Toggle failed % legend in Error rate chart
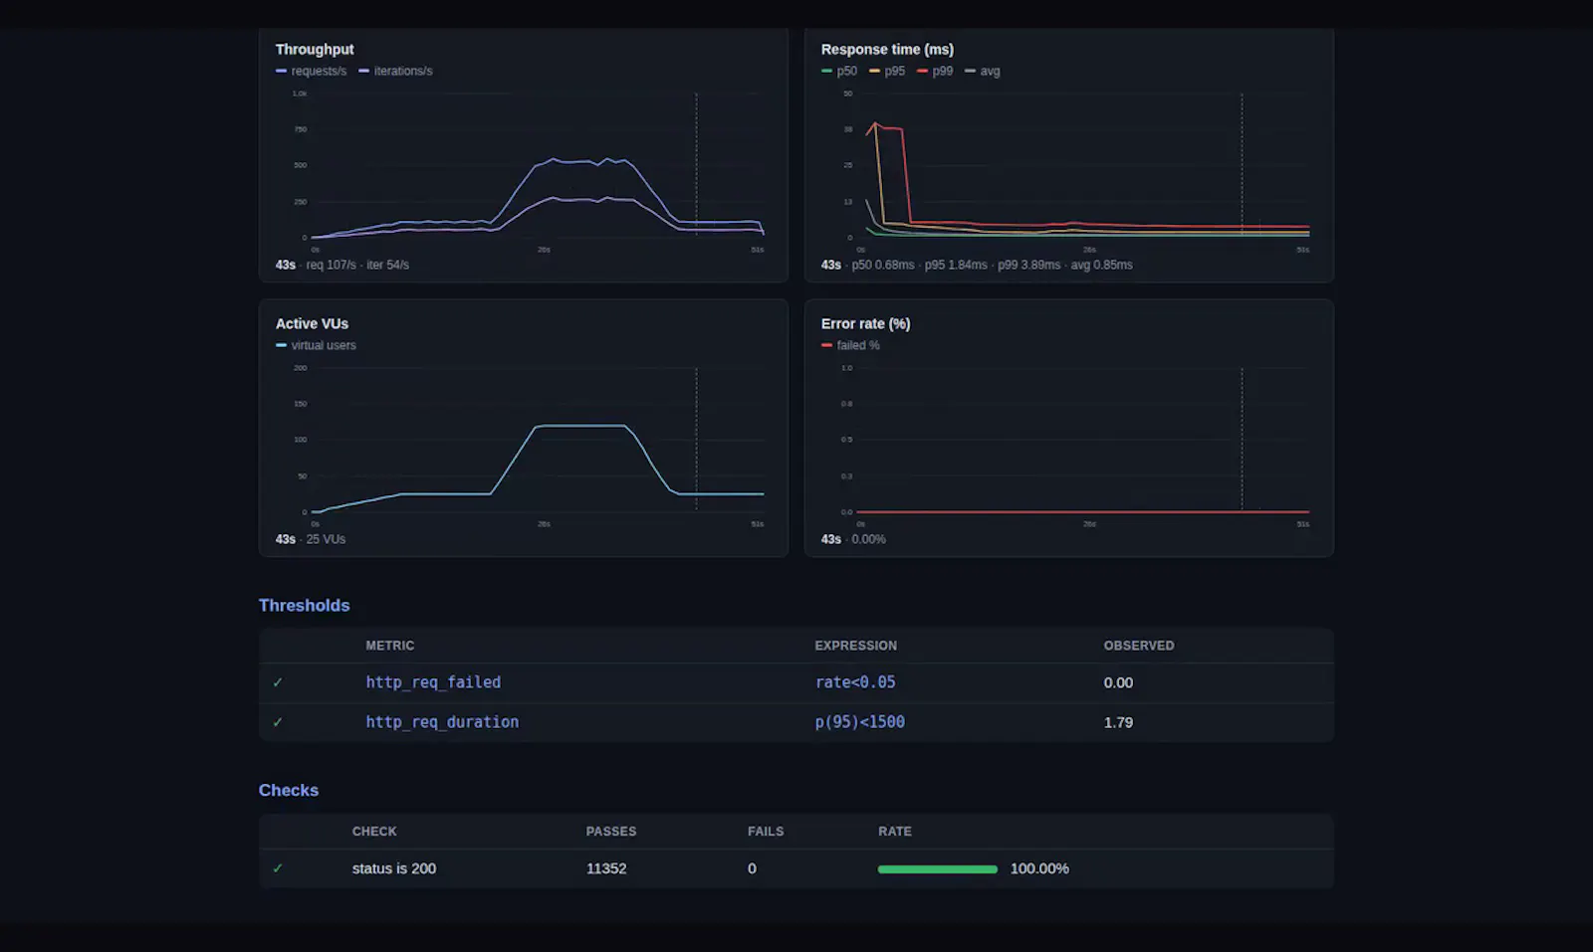Image resolution: width=1593 pixels, height=952 pixels. point(850,346)
